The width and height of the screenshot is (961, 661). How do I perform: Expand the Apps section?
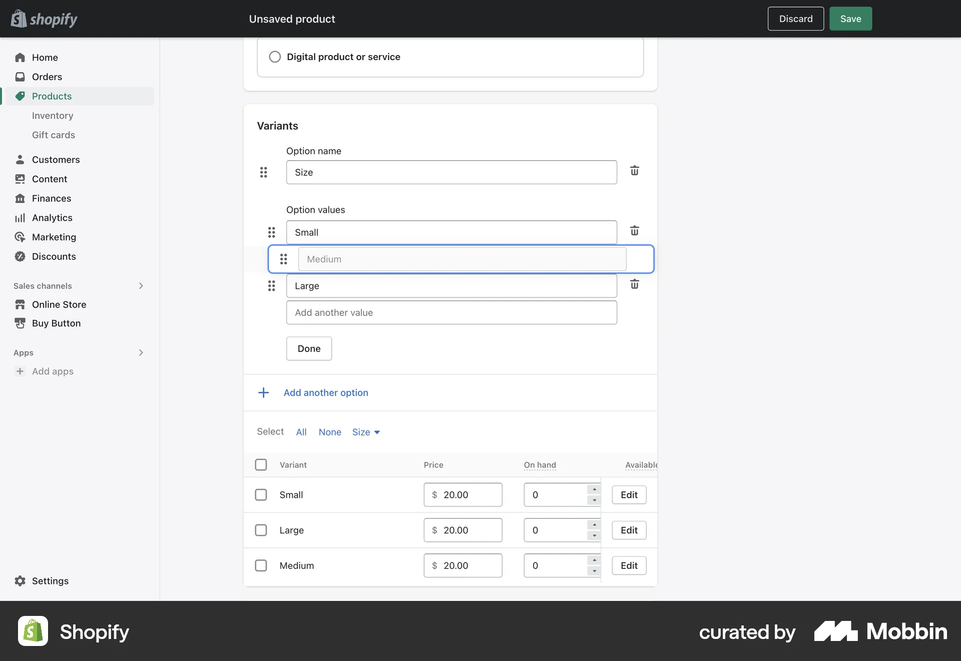[x=141, y=353]
